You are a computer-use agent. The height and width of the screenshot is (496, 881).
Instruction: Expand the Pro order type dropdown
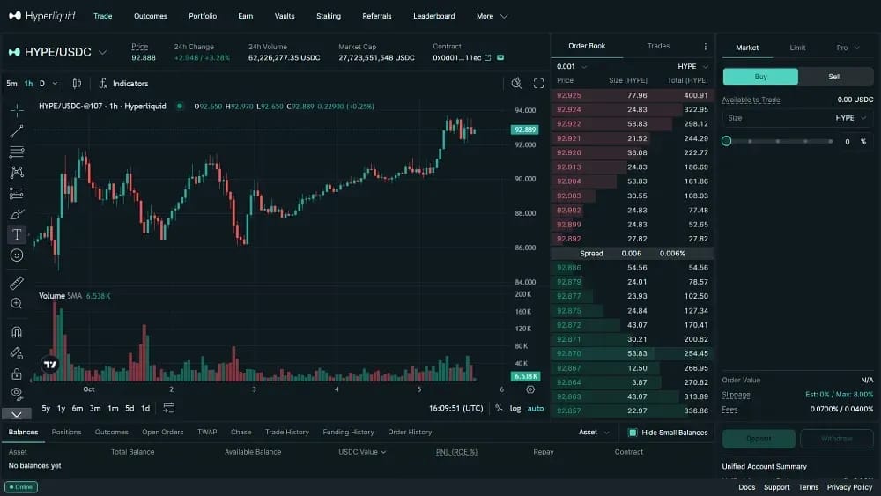(848, 48)
